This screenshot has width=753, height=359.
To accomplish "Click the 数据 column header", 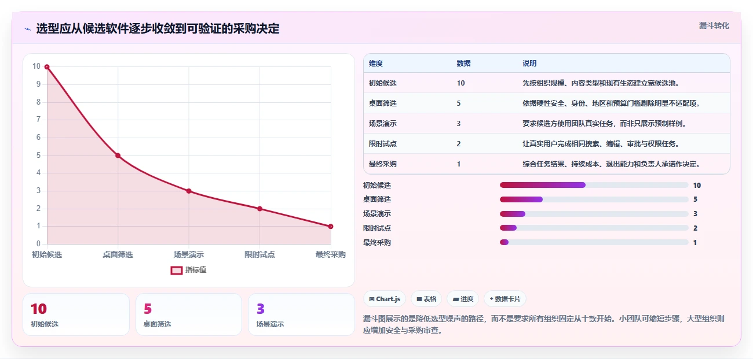I will pyautogui.click(x=463, y=64).
